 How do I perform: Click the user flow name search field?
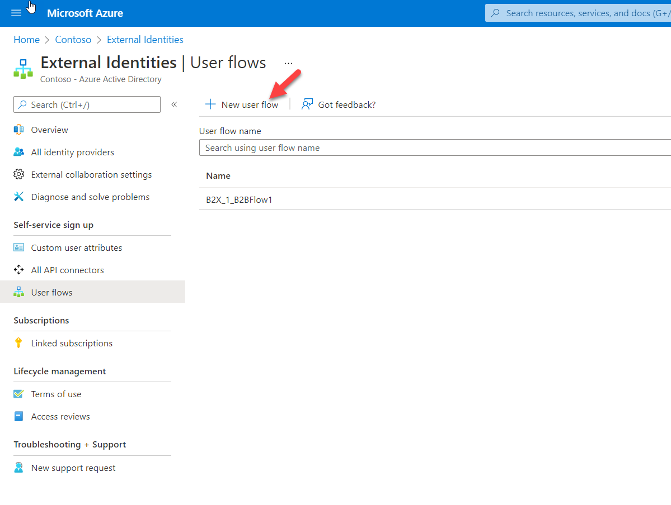coord(435,148)
